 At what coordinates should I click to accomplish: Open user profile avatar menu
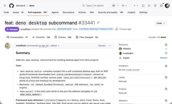tap(167, 6)
